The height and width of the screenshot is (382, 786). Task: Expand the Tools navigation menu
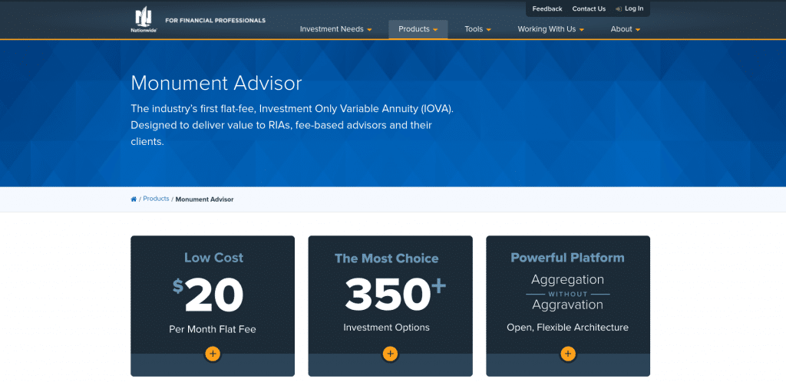point(477,29)
